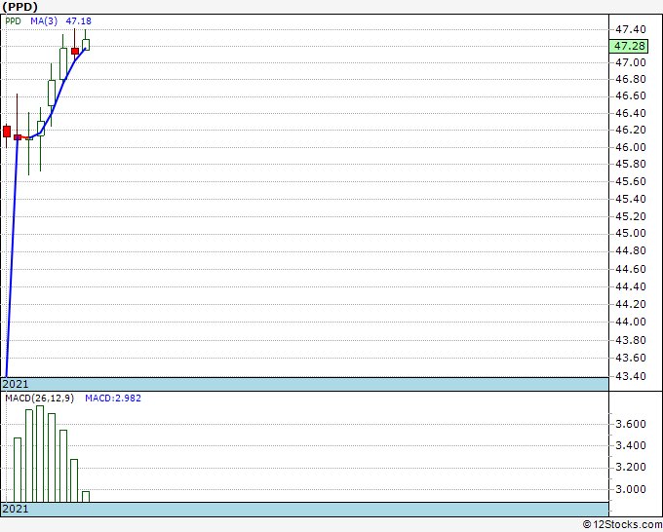Click the red candlestick body near 47.15
This screenshot has width=663, height=532.
(x=75, y=51)
